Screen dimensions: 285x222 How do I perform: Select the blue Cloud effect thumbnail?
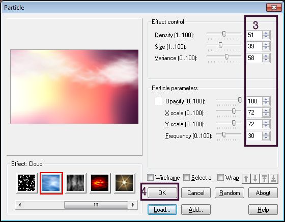[x=51, y=183]
